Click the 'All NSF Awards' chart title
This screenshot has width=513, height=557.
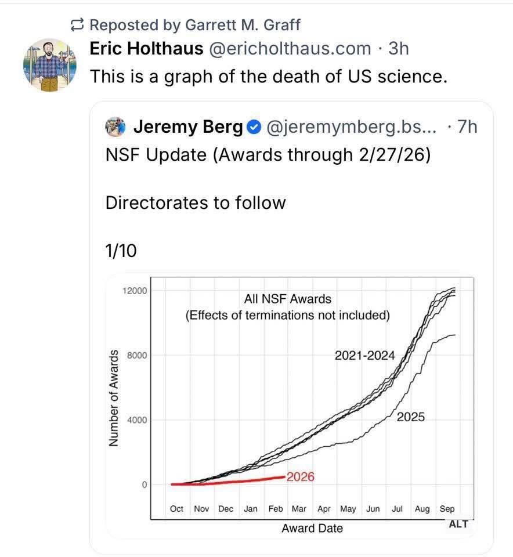[288, 299]
